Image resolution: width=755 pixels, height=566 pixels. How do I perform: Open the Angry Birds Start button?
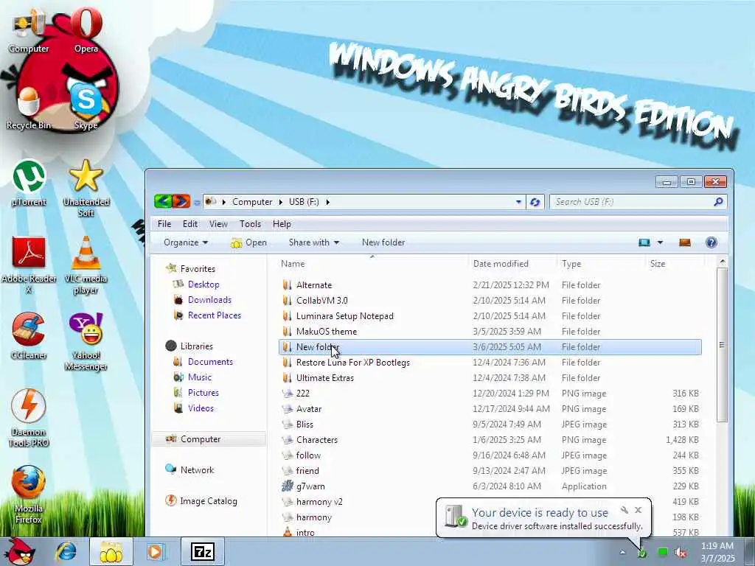(x=20, y=551)
